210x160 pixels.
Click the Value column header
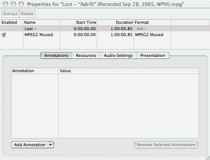click(128, 71)
